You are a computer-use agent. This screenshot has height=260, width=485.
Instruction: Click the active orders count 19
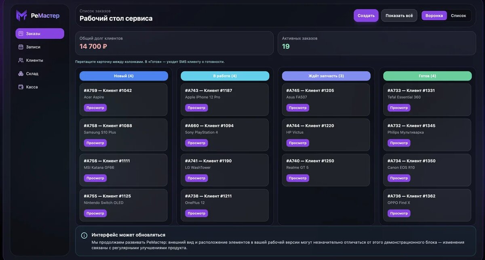click(x=286, y=46)
